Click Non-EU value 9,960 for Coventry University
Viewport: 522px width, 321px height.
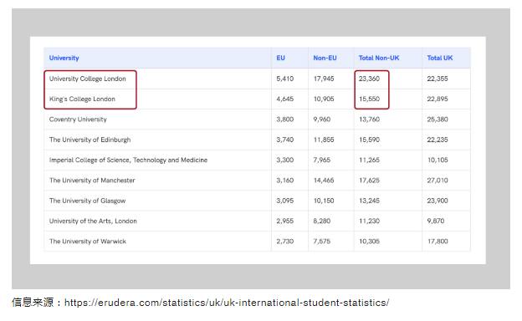click(x=322, y=120)
